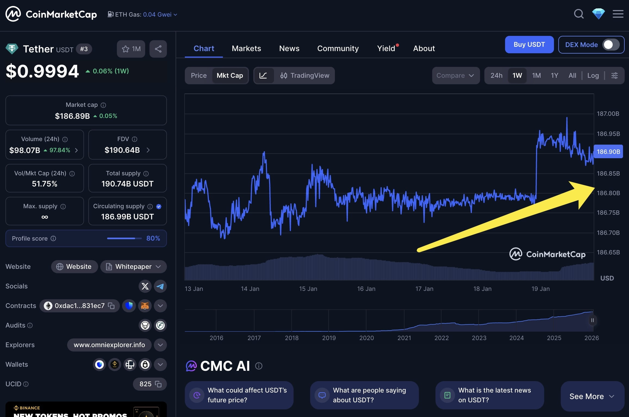Image resolution: width=629 pixels, height=417 pixels.
Task: Open the search magnifier icon
Action: click(x=578, y=14)
